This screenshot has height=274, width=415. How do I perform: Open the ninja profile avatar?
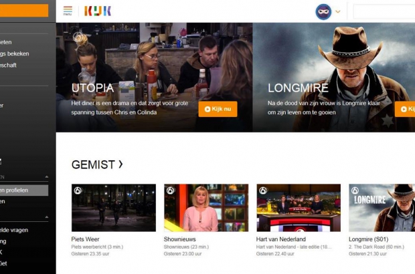323,11
